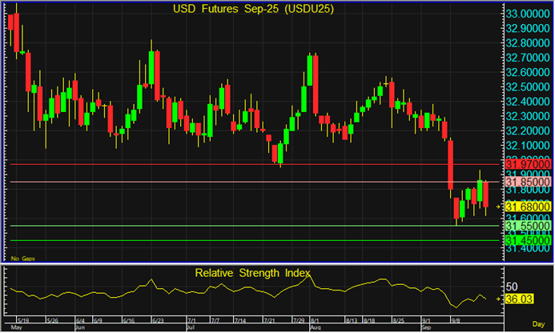Select the red 31.97000 price label
Image resolution: width=555 pixels, height=333 pixels.
pyautogui.click(x=526, y=163)
